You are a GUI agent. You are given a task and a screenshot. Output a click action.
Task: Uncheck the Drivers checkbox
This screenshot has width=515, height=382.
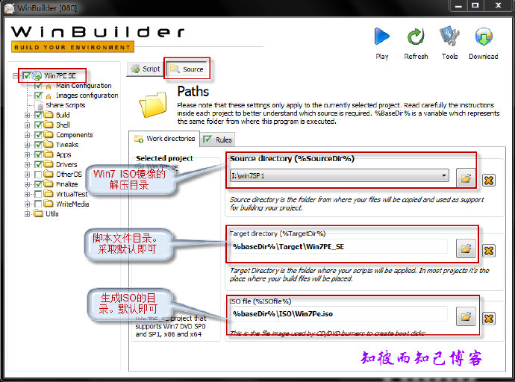[38, 164]
